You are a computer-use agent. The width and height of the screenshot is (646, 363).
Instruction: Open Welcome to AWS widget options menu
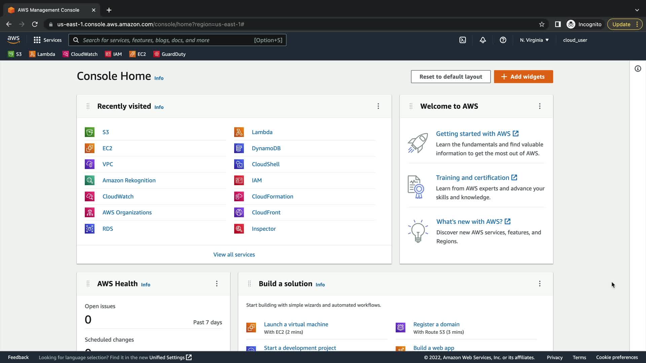(x=540, y=106)
